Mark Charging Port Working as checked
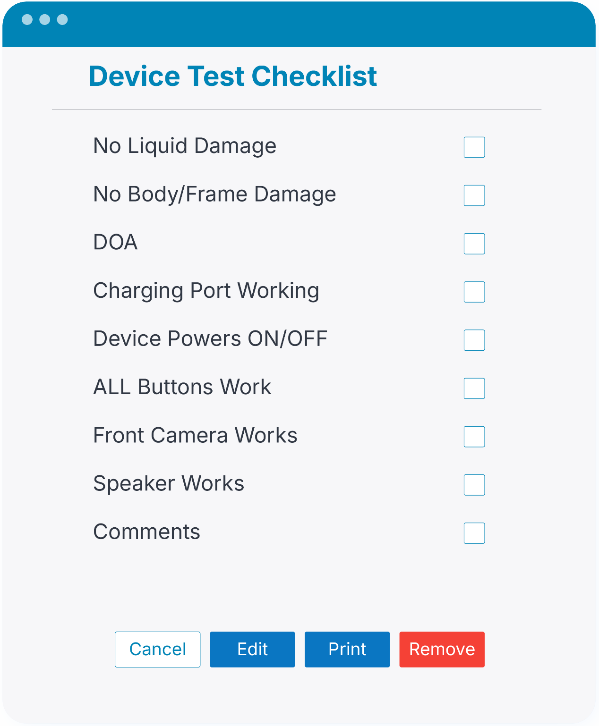 tap(474, 292)
